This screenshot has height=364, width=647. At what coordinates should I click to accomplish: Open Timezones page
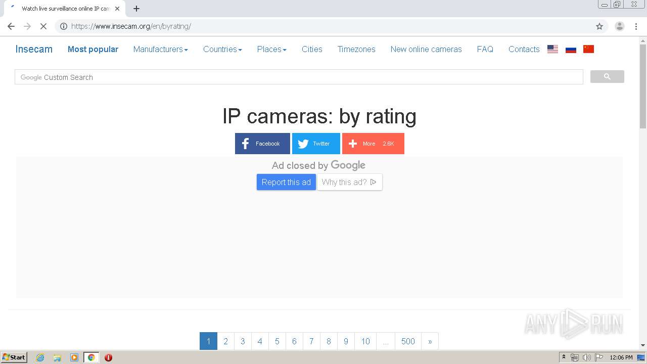tap(356, 49)
